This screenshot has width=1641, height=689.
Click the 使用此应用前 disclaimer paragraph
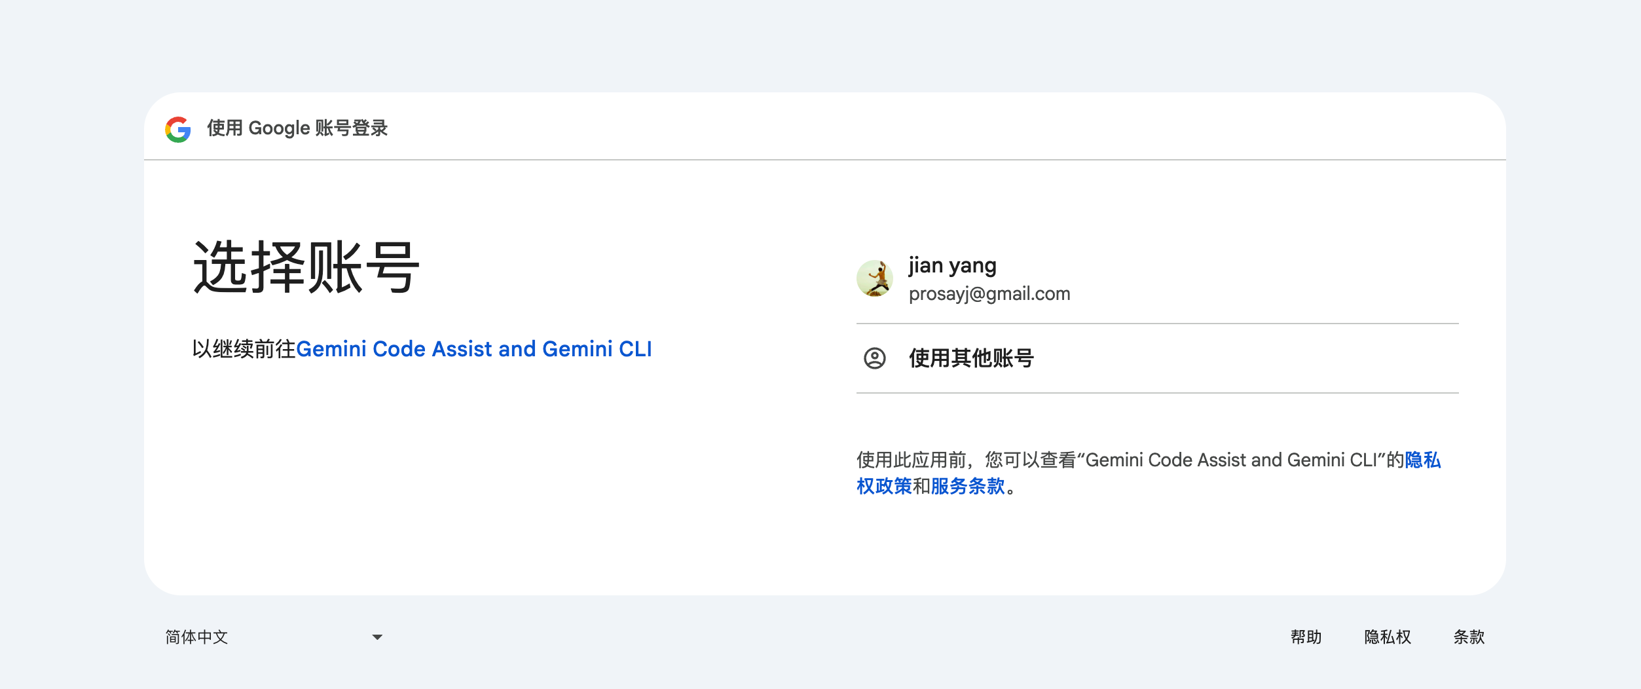point(1149,473)
